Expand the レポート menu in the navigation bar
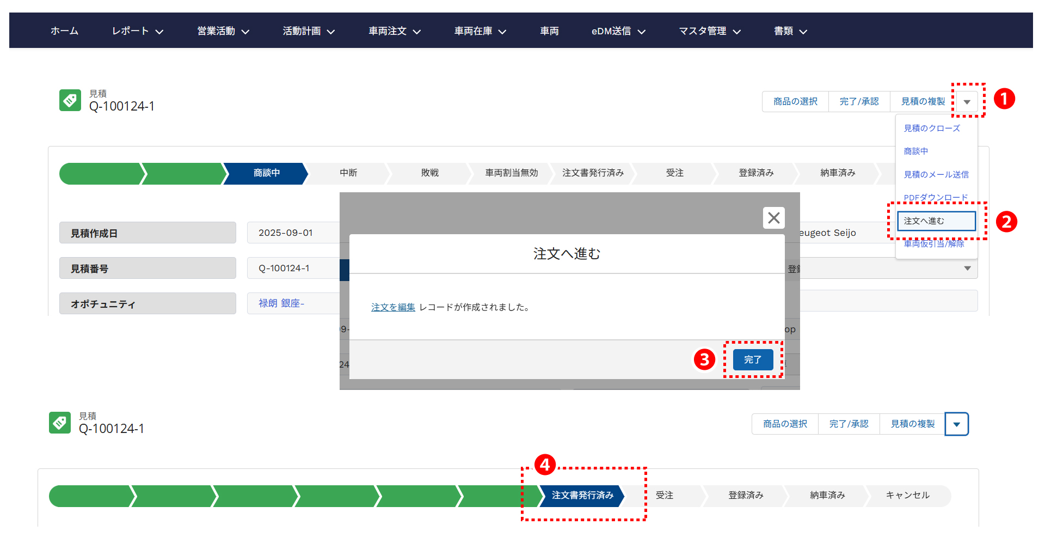The image size is (1045, 549). point(137,31)
